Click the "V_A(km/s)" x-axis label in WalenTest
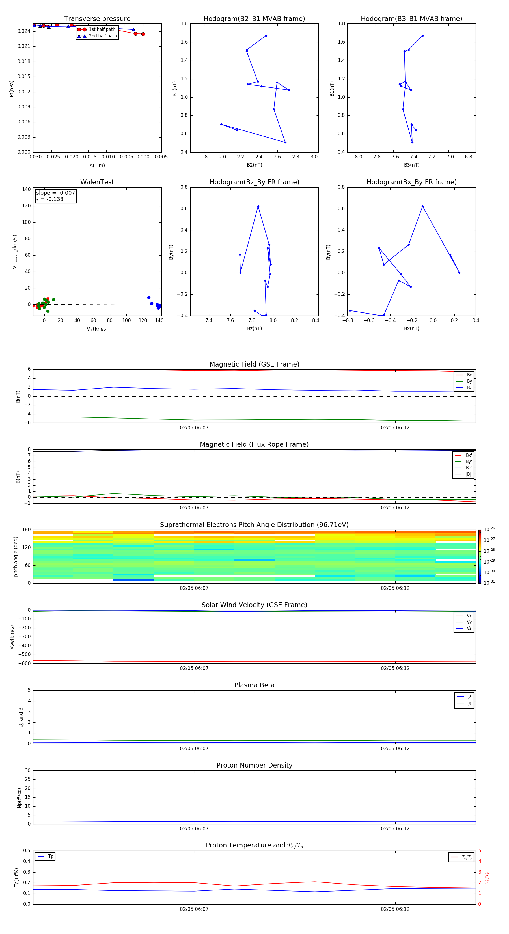Viewport: 509px width, 934px height. click(x=97, y=329)
